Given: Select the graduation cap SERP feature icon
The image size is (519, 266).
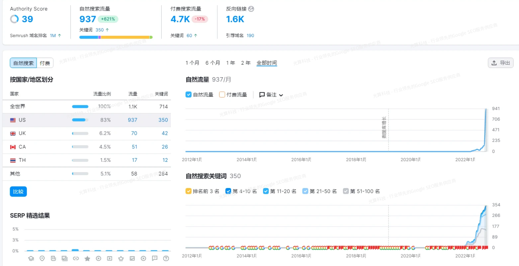Looking at the screenshot, I should point(31,258).
